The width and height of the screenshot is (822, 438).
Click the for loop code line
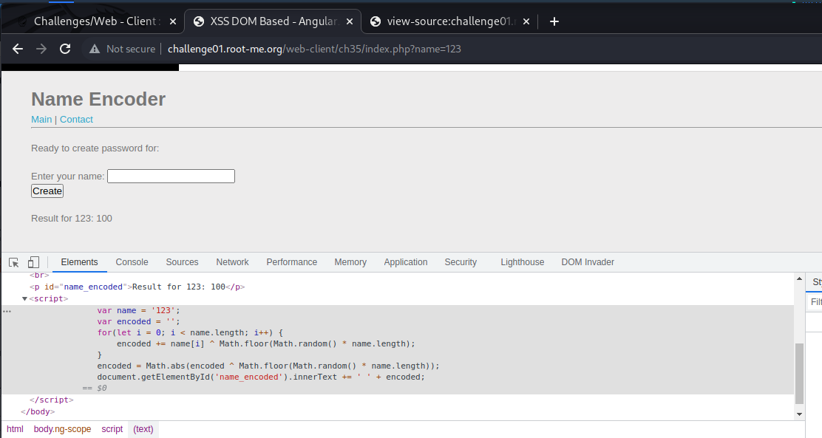pyautogui.click(x=190, y=332)
